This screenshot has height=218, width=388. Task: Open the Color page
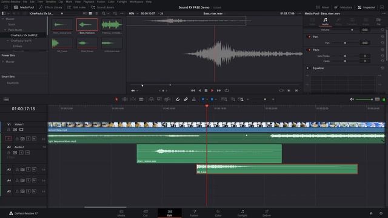click(x=218, y=213)
